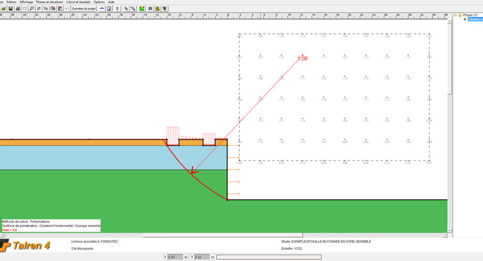
Task: Click the open folder toolbar icon
Action: point(3,9)
